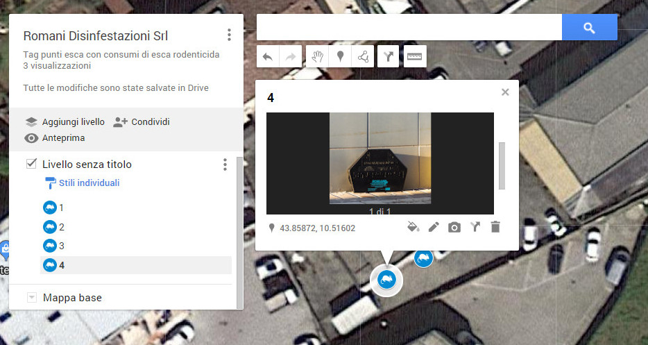
Task: Run search with the magnifier button
Action: click(x=589, y=27)
